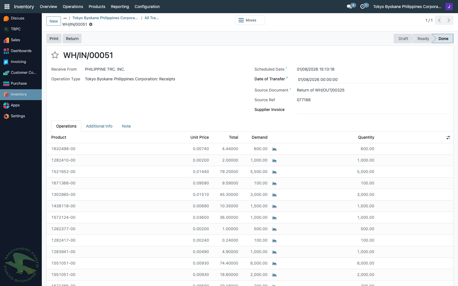Open forecast chart icon for 2,000.00 demand row
Screen dimensions: 458x286
pos(274,275)
